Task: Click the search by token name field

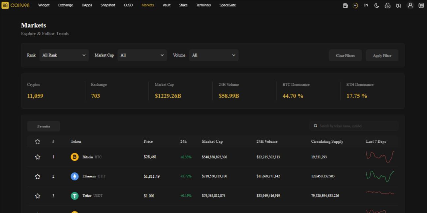Action: point(354,126)
